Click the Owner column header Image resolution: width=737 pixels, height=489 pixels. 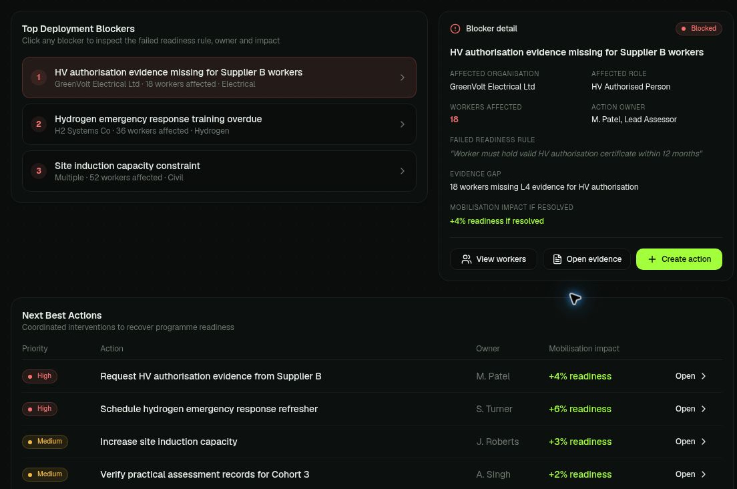(488, 349)
